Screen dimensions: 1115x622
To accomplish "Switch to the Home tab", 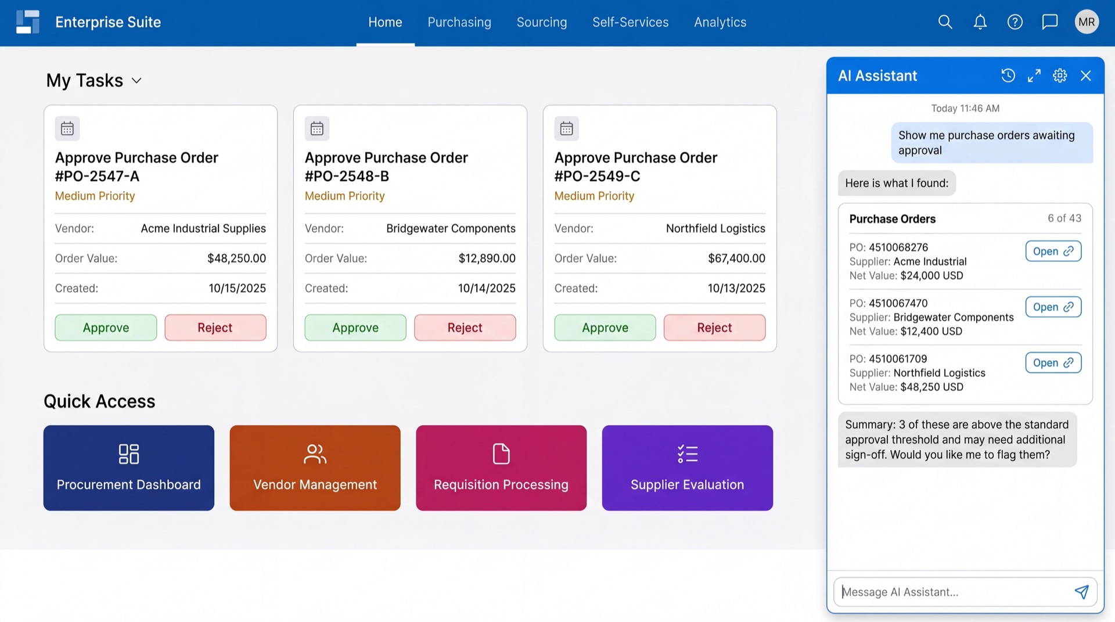I will pos(385,22).
